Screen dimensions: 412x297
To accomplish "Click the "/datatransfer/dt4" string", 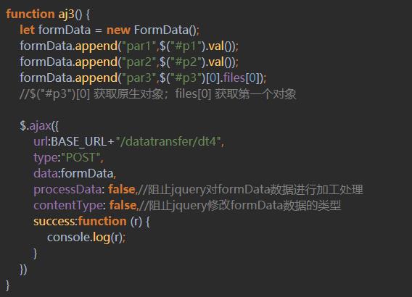I will (168, 142).
